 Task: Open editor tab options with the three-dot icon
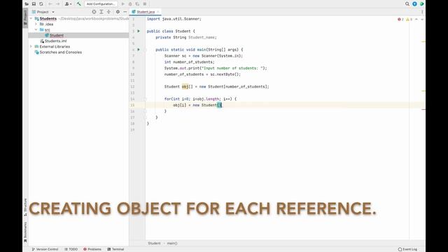tap(422, 12)
